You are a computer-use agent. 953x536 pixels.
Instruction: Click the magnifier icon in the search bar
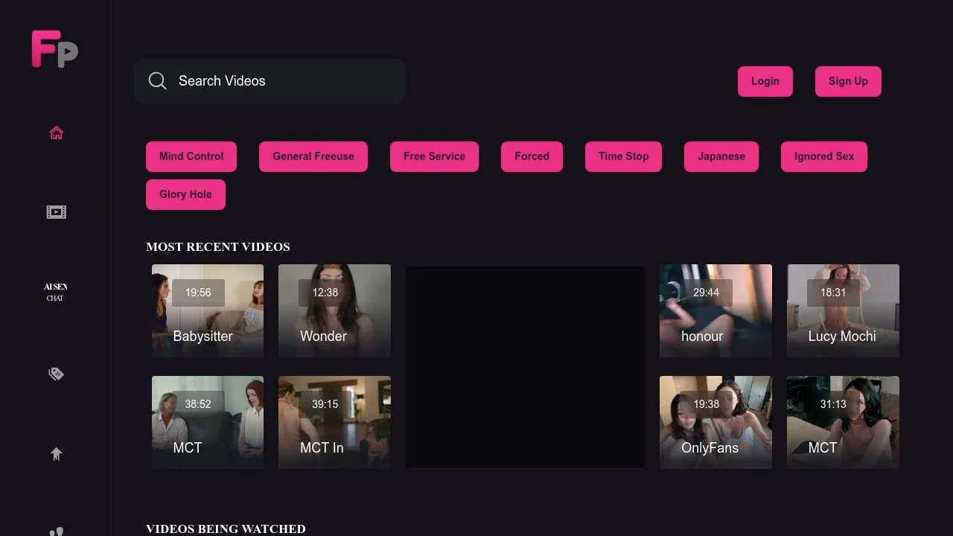coord(157,80)
